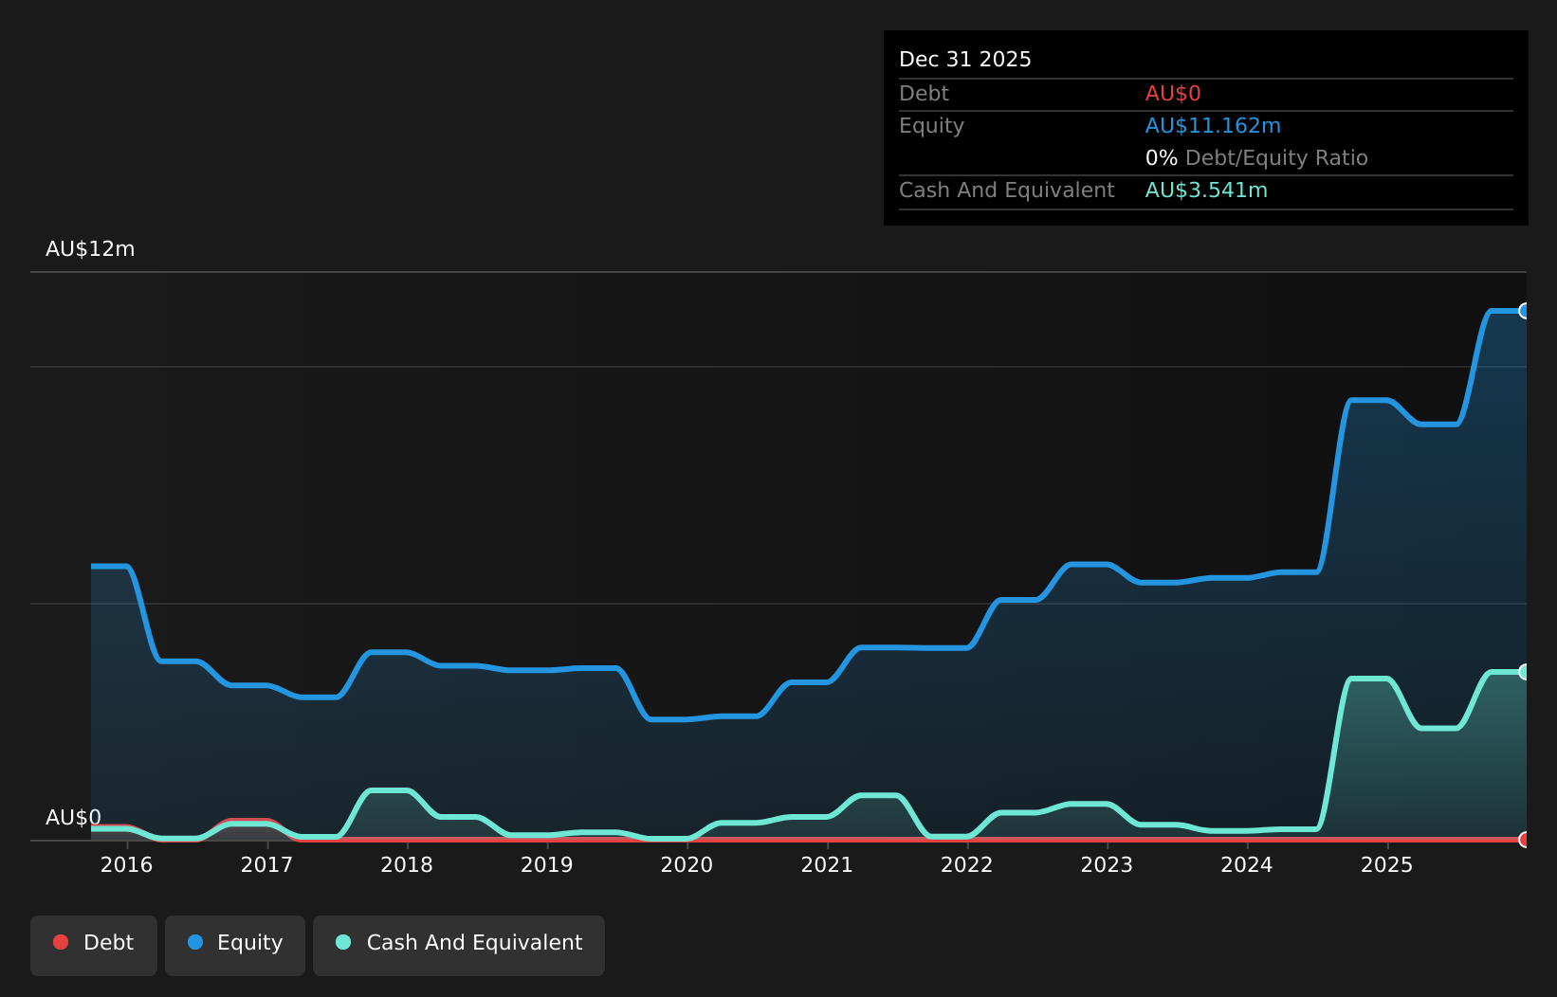
Task: Click the 2020 x-axis label
Action: [687, 864]
